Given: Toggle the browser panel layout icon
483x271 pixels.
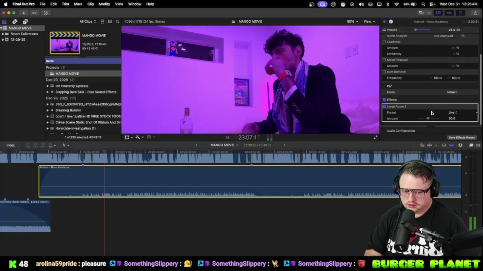Looking at the screenshot, I should (x=438, y=13).
